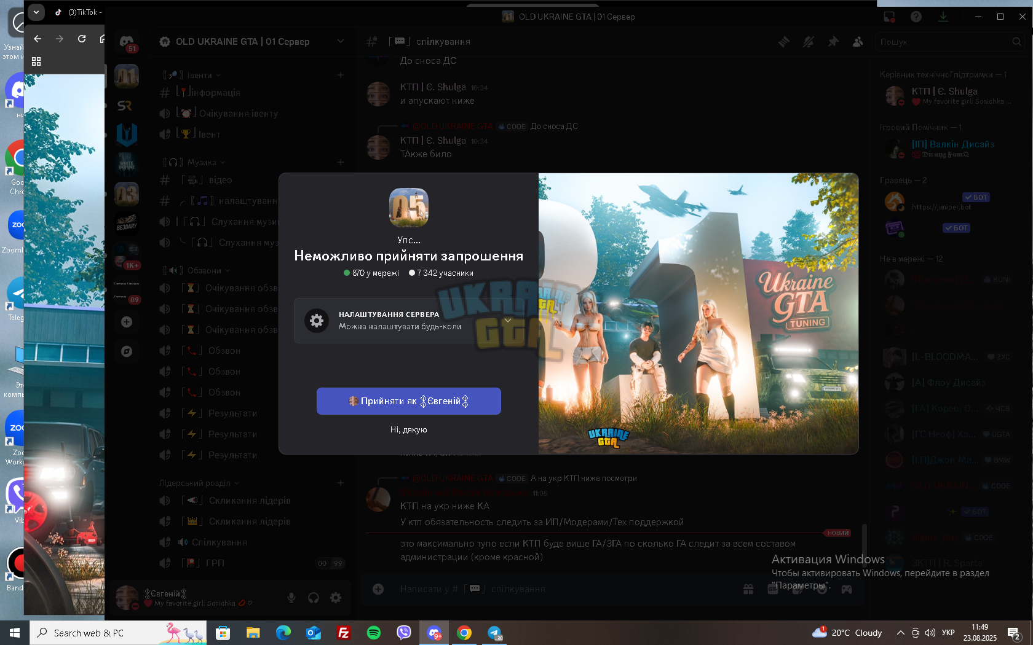Image resolution: width=1033 pixels, height=645 pixels.
Task: Open Discord help
Action: [916, 17]
